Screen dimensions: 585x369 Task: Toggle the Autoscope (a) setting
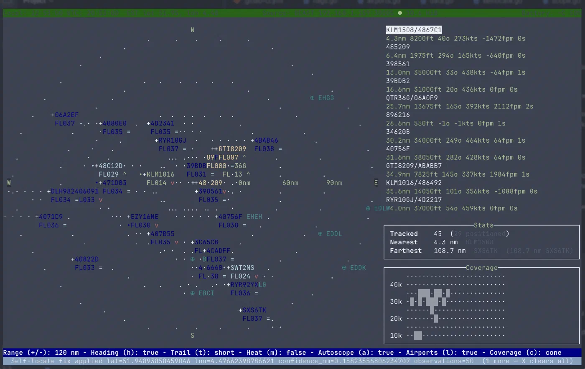click(356, 353)
